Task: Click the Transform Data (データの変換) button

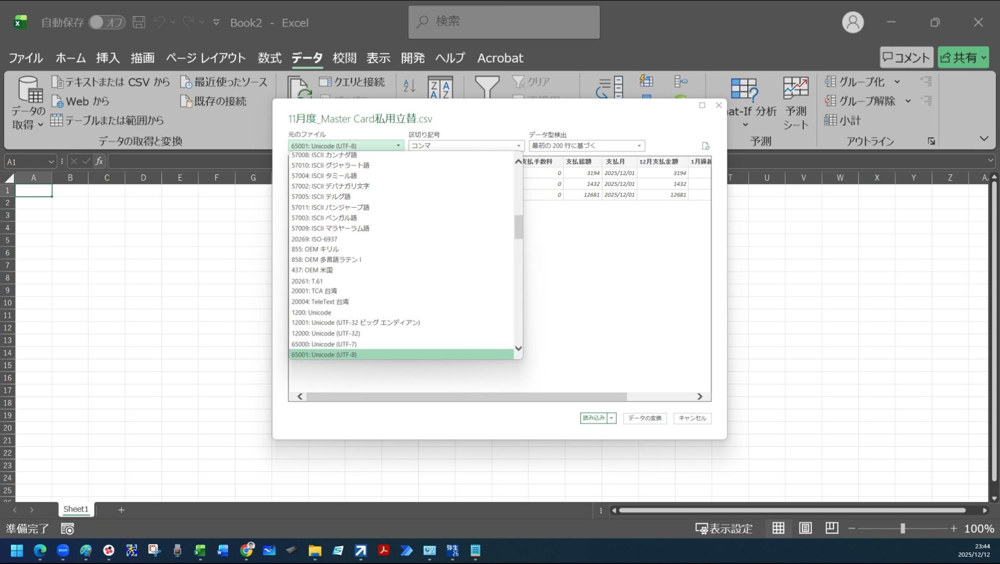Action: (x=644, y=418)
